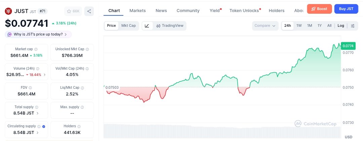Switch to the Markets tab
Viewport: 363px width, 141px height.
click(x=137, y=11)
